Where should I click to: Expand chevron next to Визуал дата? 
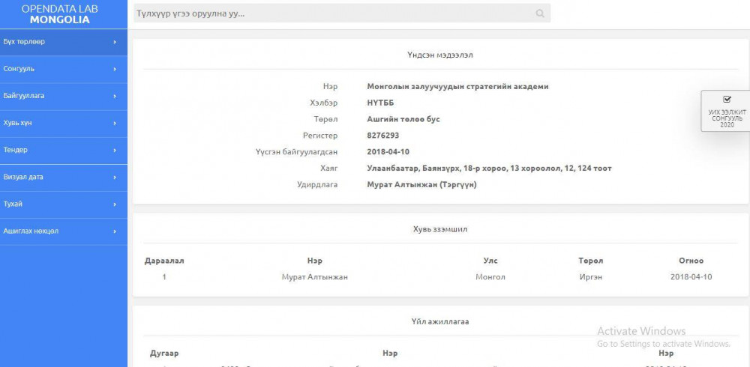(115, 178)
